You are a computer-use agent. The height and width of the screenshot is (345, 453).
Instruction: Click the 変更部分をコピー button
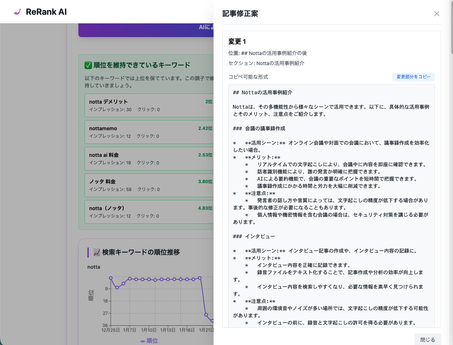(x=413, y=77)
